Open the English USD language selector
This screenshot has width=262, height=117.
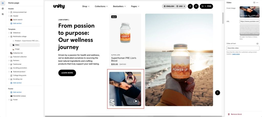[x=174, y=6]
